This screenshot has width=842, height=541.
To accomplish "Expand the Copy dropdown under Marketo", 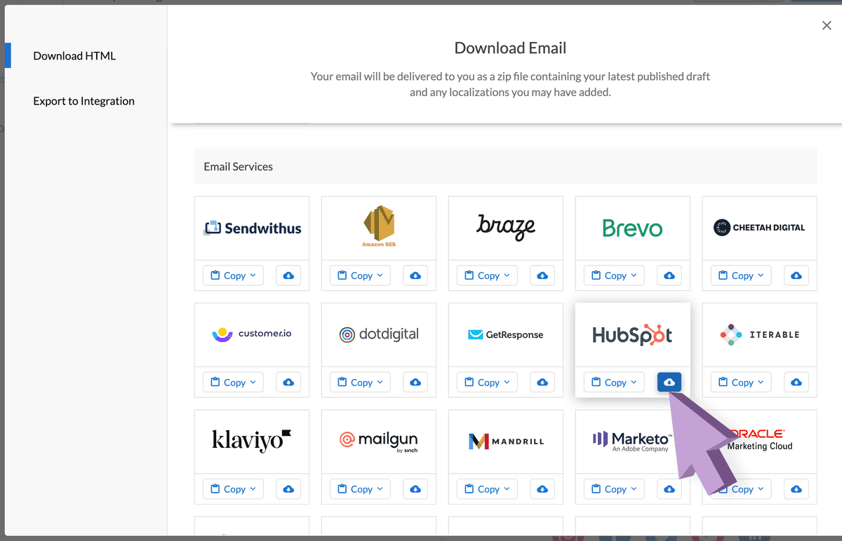I will (x=614, y=488).
